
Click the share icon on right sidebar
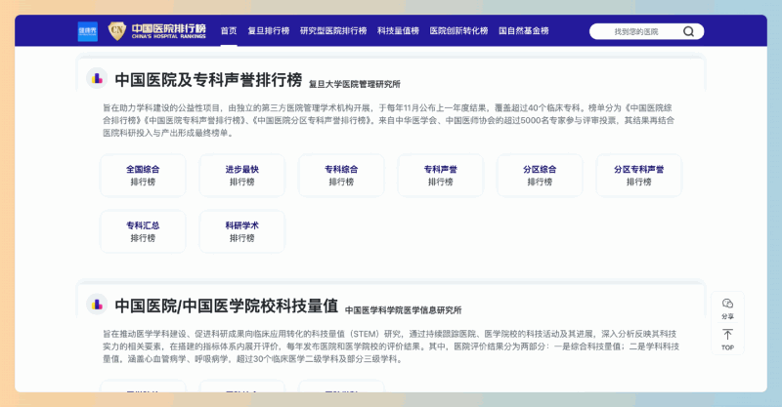point(727,303)
